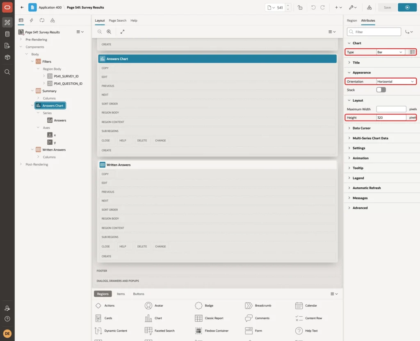Open the Help tab in the center pane

(134, 20)
